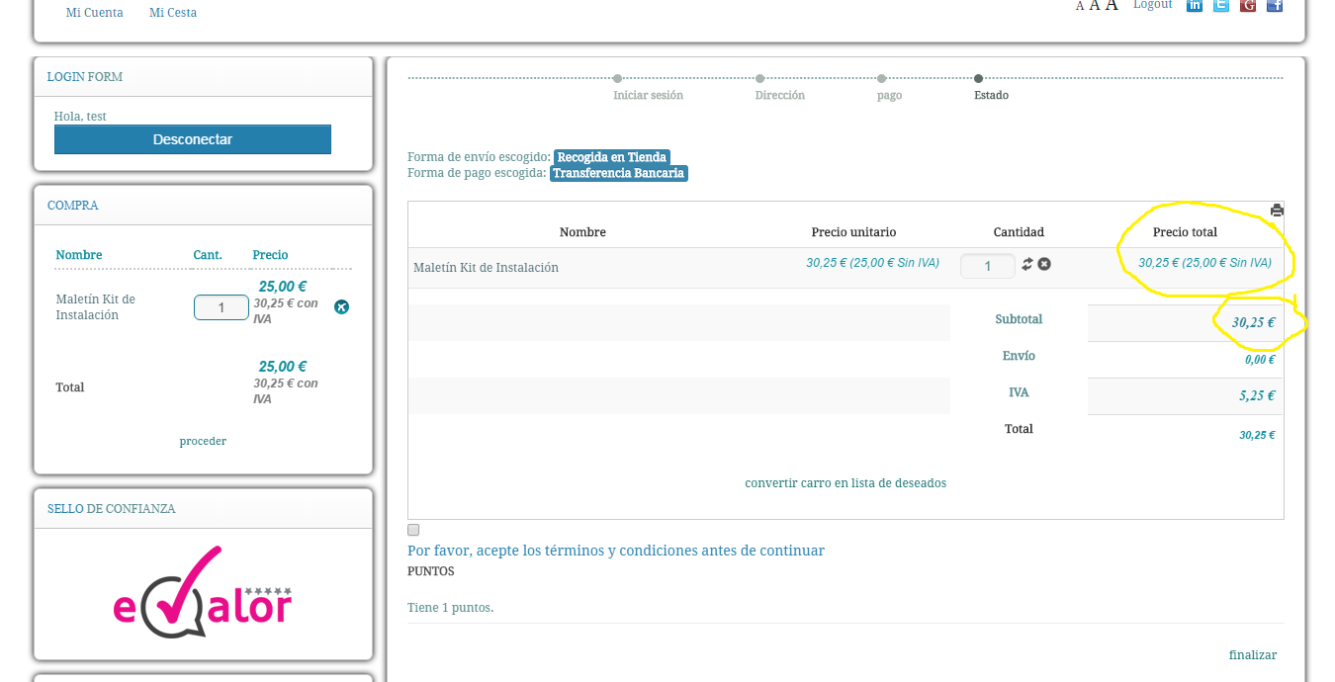This screenshot has width=1335, height=682.
Task: Click the update quantity arrows icon
Action: 1027,264
